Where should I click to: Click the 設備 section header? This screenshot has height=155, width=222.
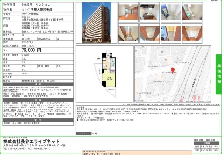(x=38, y=100)
